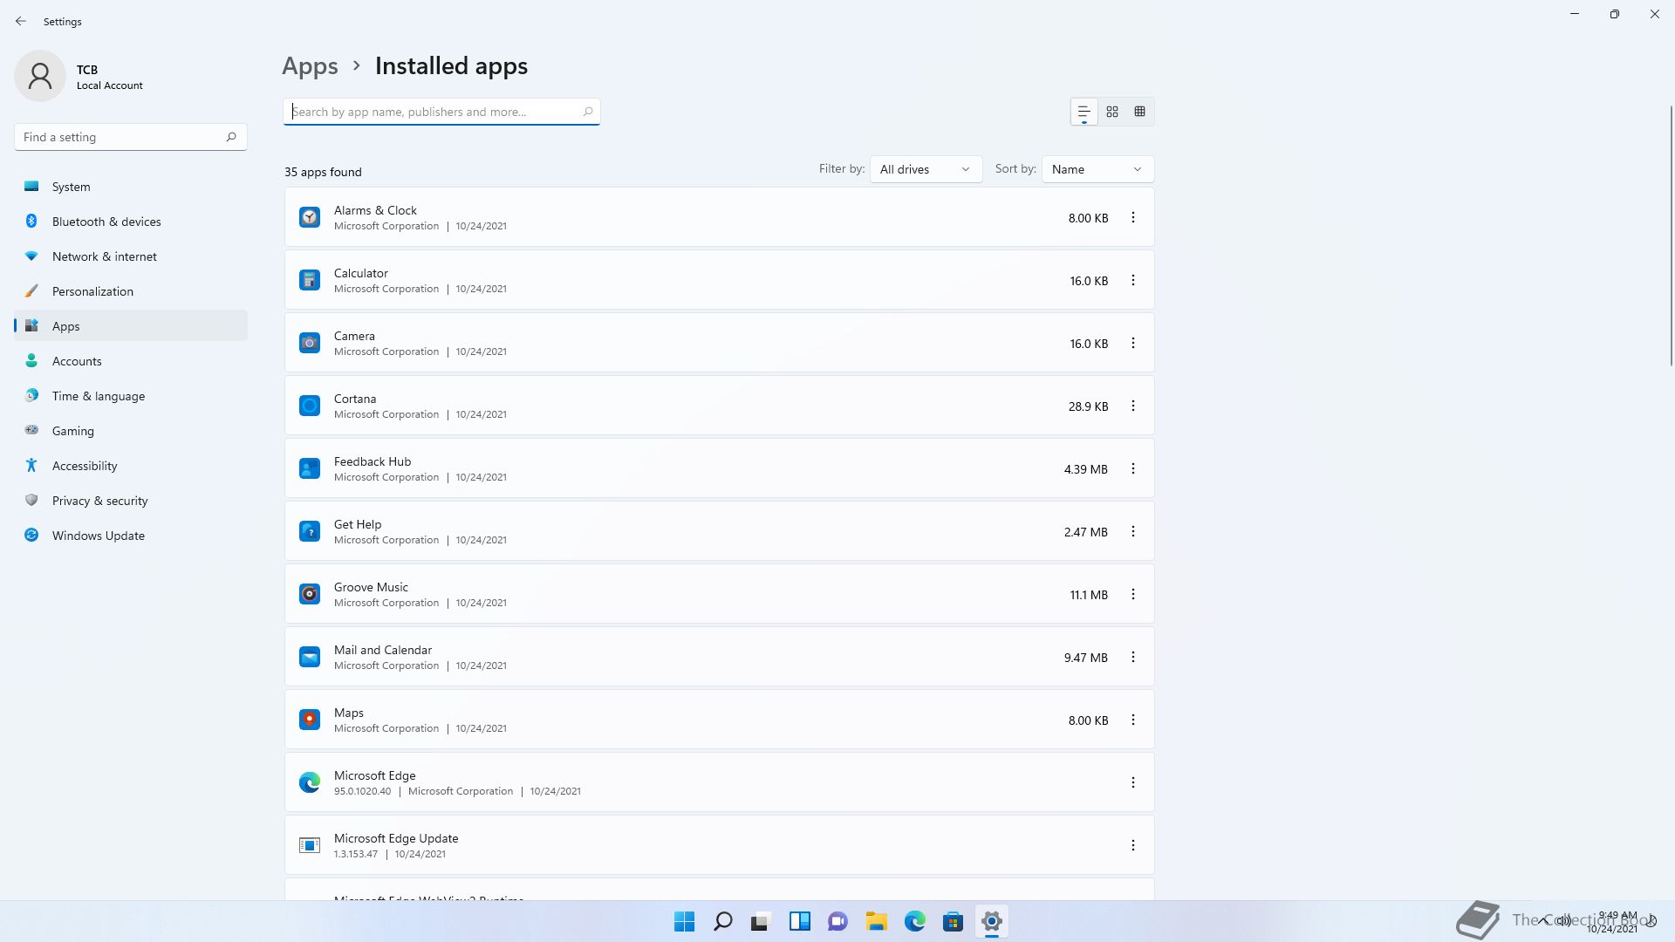This screenshot has width=1675, height=942.
Task: Open more options for Microsoft Edge Update
Action: (1133, 845)
